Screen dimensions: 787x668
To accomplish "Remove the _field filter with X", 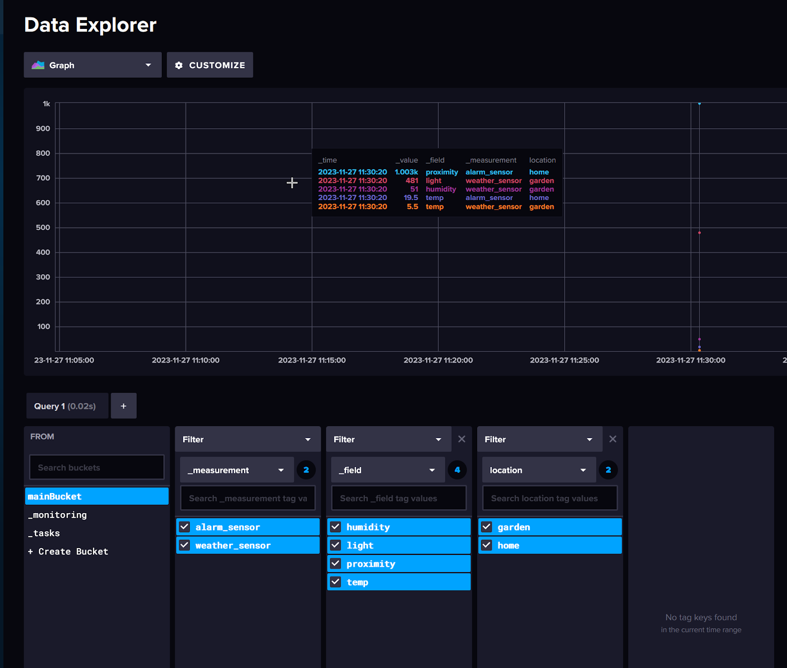I will (x=461, y=439).
